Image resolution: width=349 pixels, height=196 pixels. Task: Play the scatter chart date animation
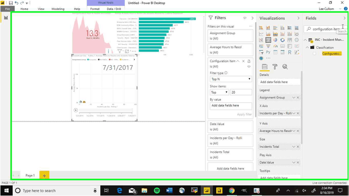click(x=76, y=110)
